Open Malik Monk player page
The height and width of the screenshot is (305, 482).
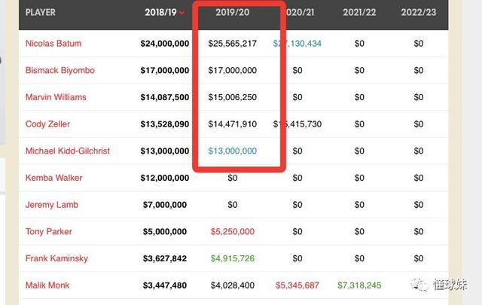coord(47,285)
